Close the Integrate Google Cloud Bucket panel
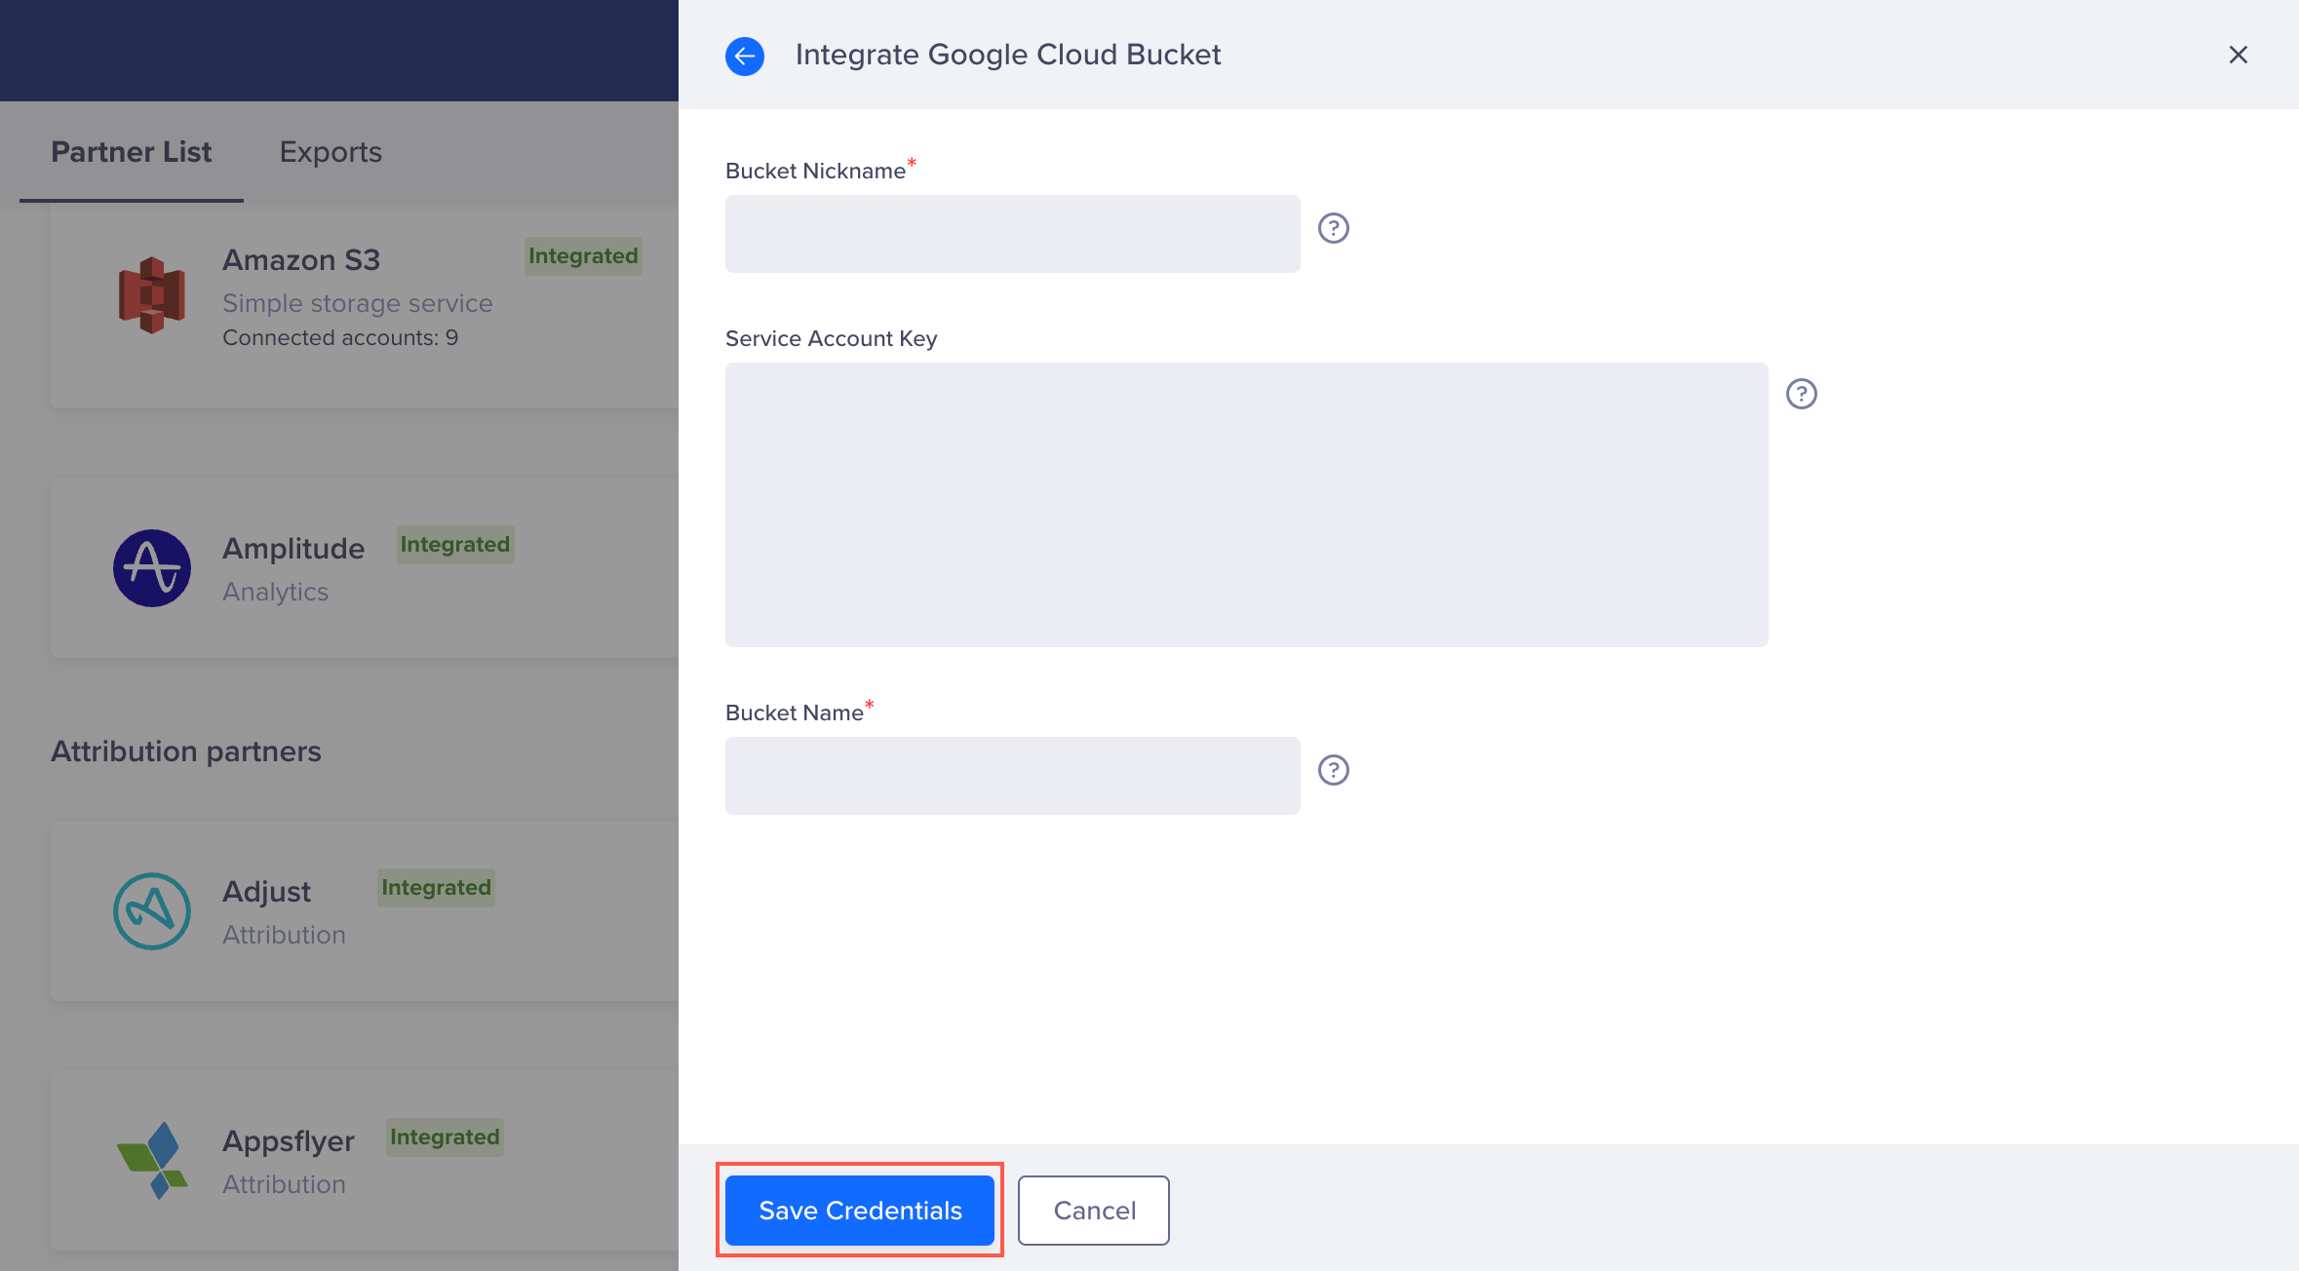The width and height of the screenshot is (2299, 1271). (x=2238, y=55)
